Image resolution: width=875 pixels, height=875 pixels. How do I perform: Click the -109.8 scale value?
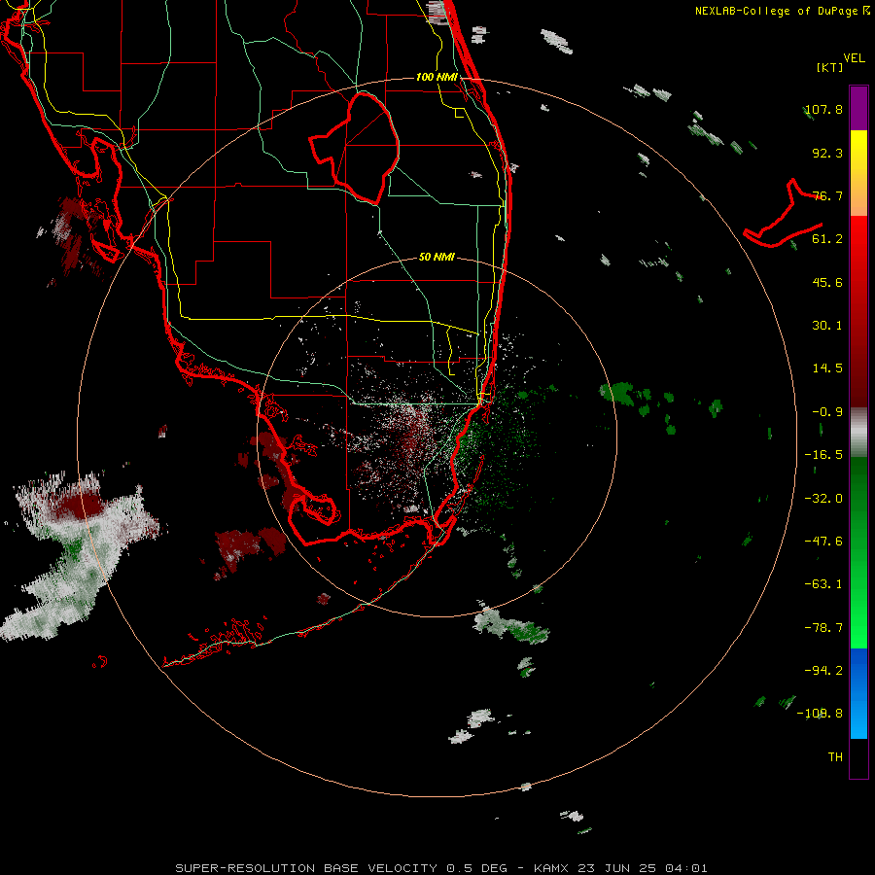point(820,714)
